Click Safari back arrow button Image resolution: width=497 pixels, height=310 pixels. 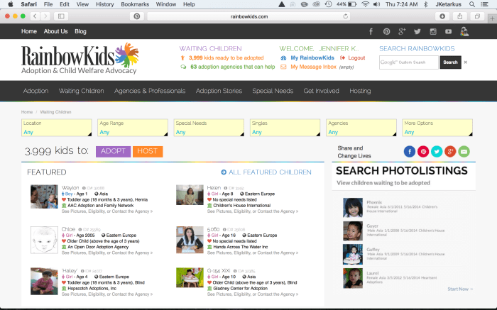tap(35, 16)
